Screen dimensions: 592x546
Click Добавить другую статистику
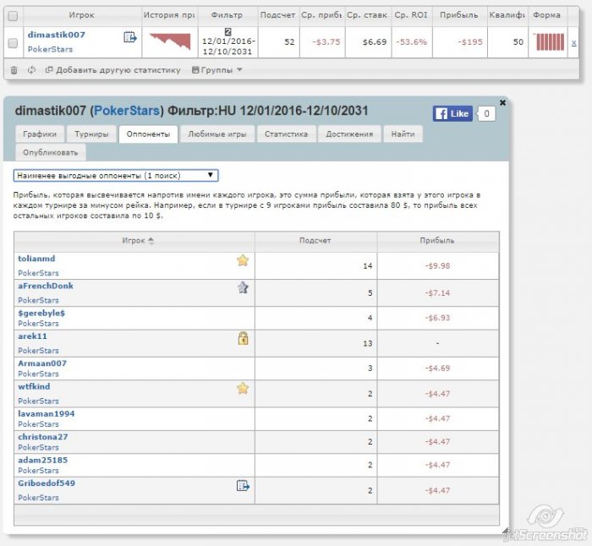tap(112, 70)
